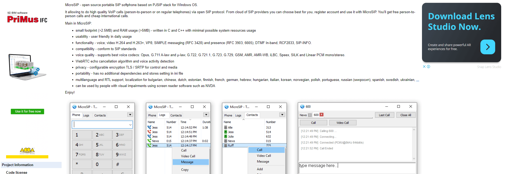Screen dimensions: 507x174
Task: Close the Lens Studio ad with X icon
Action: [424, 67]
